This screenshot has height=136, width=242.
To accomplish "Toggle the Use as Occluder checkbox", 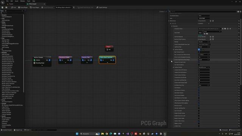I will [199, 111].
